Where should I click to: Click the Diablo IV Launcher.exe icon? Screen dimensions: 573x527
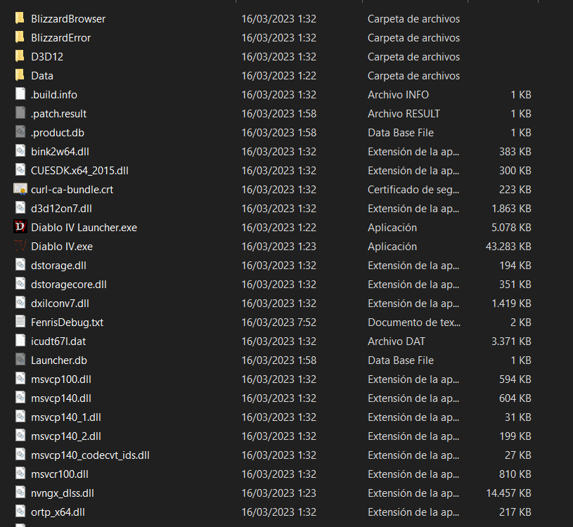[x=20, y=227]
